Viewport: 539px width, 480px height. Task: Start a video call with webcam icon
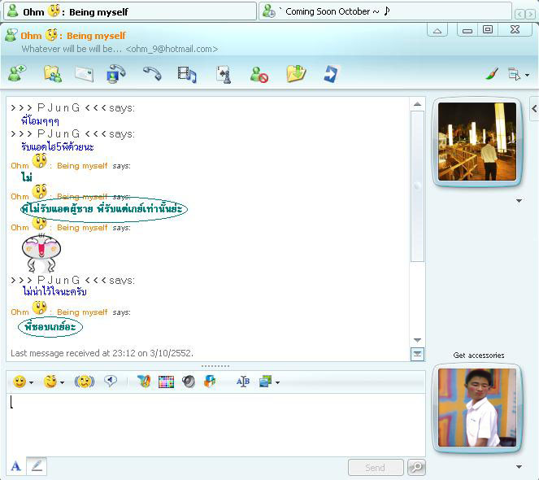(116, 74)
